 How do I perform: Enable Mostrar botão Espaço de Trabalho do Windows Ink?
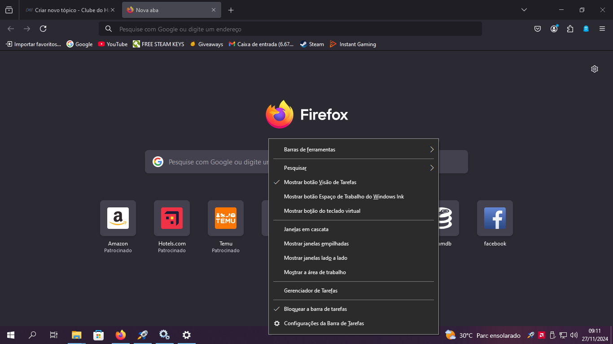[x=354, y=197]
